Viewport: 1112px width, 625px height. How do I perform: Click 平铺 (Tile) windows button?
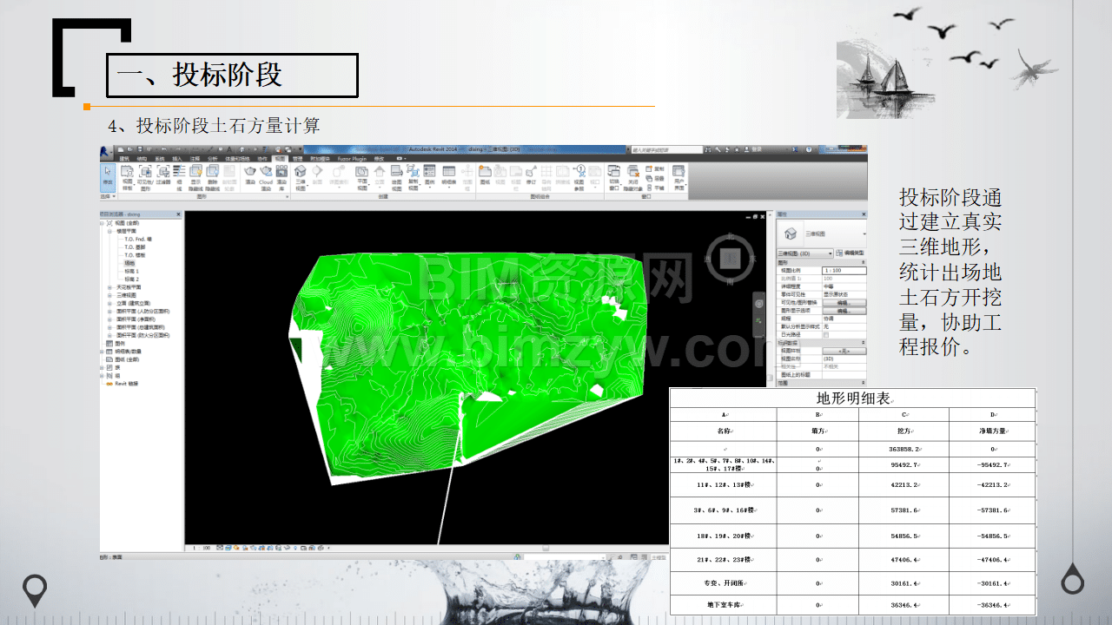(x=655, y=187)
